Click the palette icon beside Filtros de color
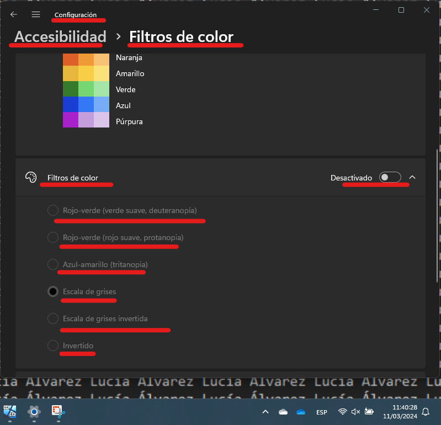441x425 pixels. pos(31,177)
